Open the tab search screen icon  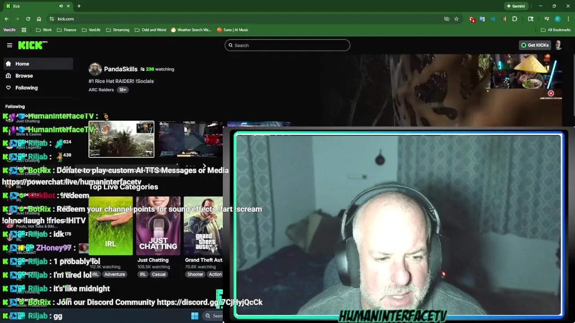pyautogui.click(x=531, y=19)
